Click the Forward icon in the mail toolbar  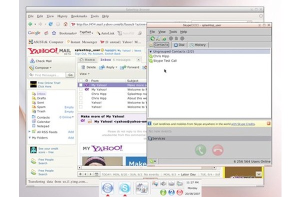click(123, 67)
